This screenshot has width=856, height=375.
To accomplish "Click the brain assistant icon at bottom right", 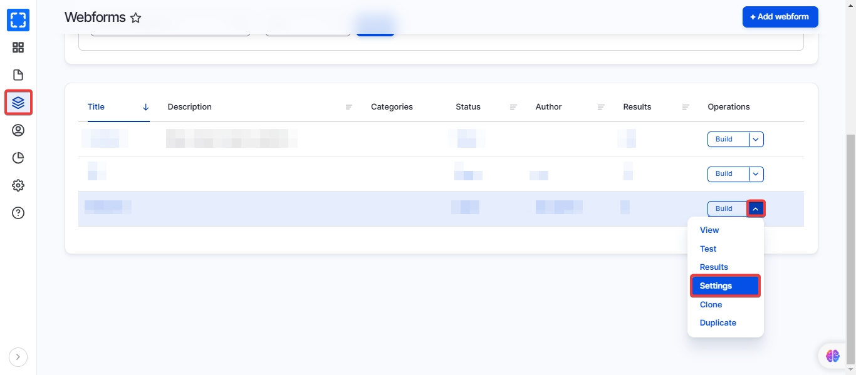I will pyautogui.click(x=832, y=356).
